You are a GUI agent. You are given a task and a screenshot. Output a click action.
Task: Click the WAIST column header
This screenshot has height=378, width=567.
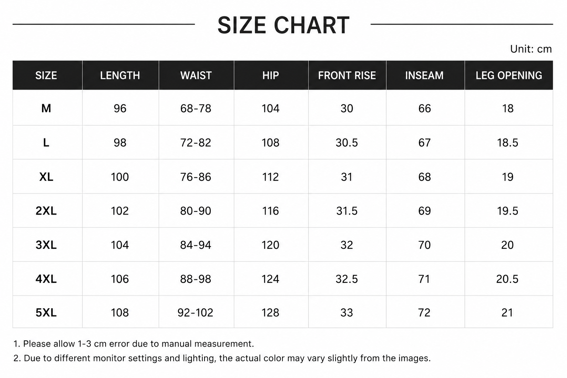point(196,75)
